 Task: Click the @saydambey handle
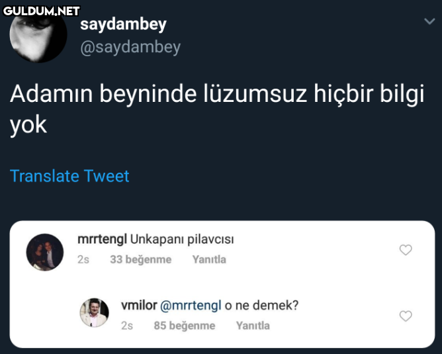click(130, 47)
